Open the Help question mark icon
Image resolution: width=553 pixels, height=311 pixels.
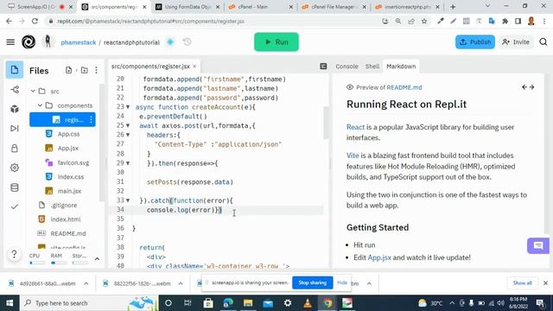(14, 253)
